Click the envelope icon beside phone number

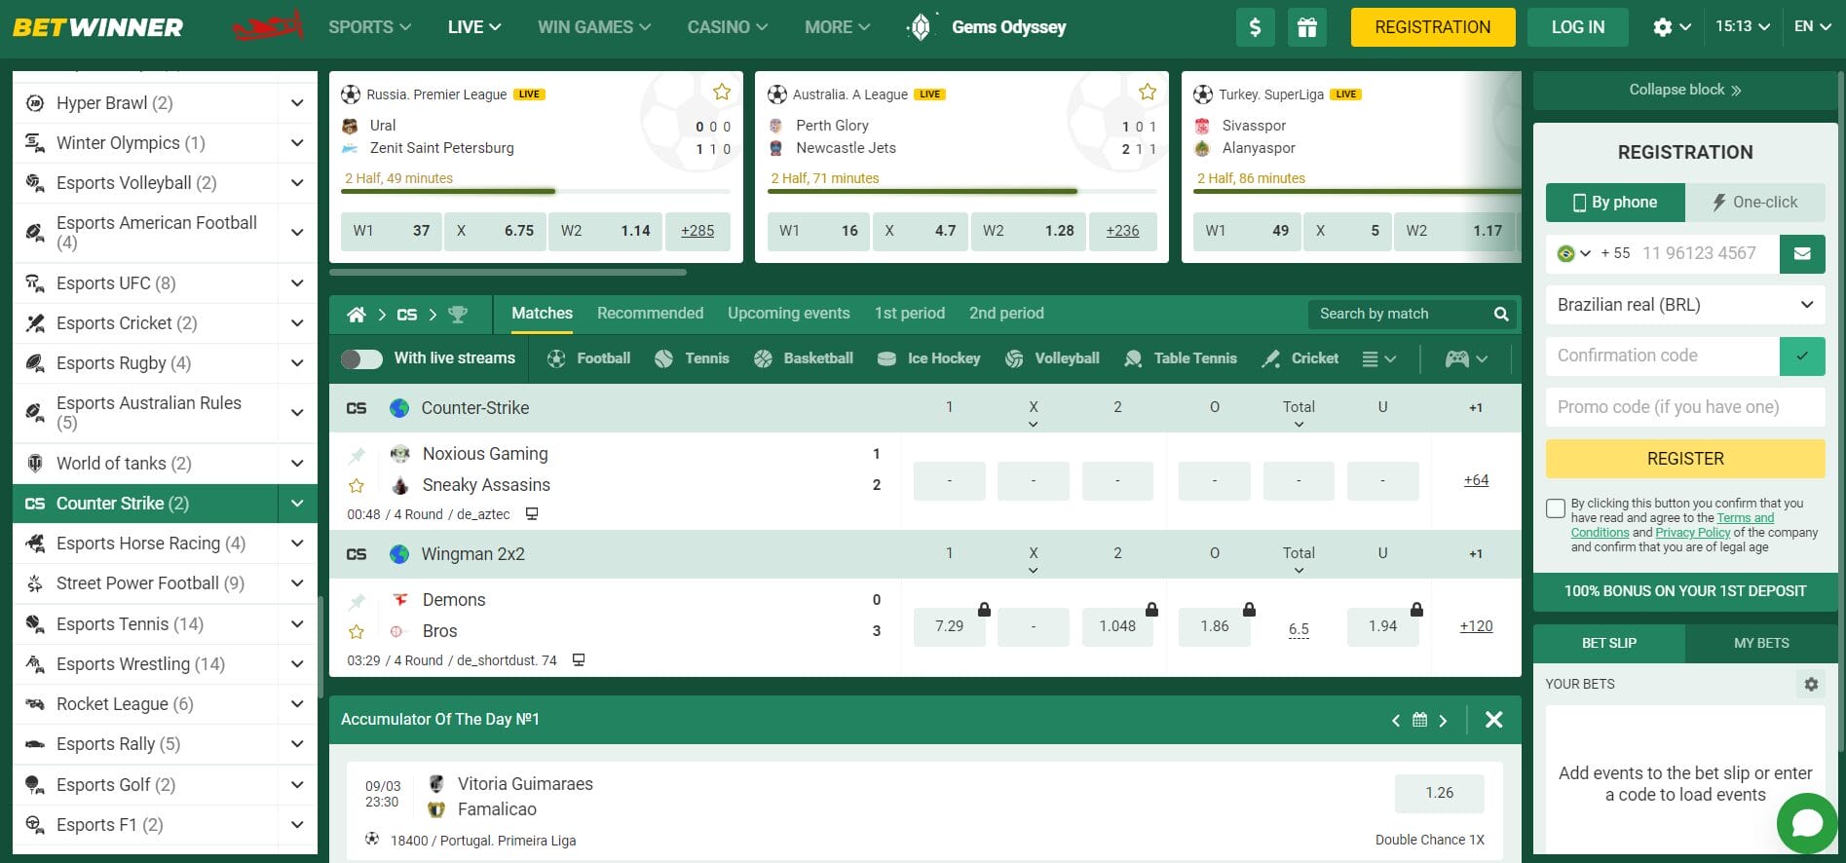click(1802, 253)
